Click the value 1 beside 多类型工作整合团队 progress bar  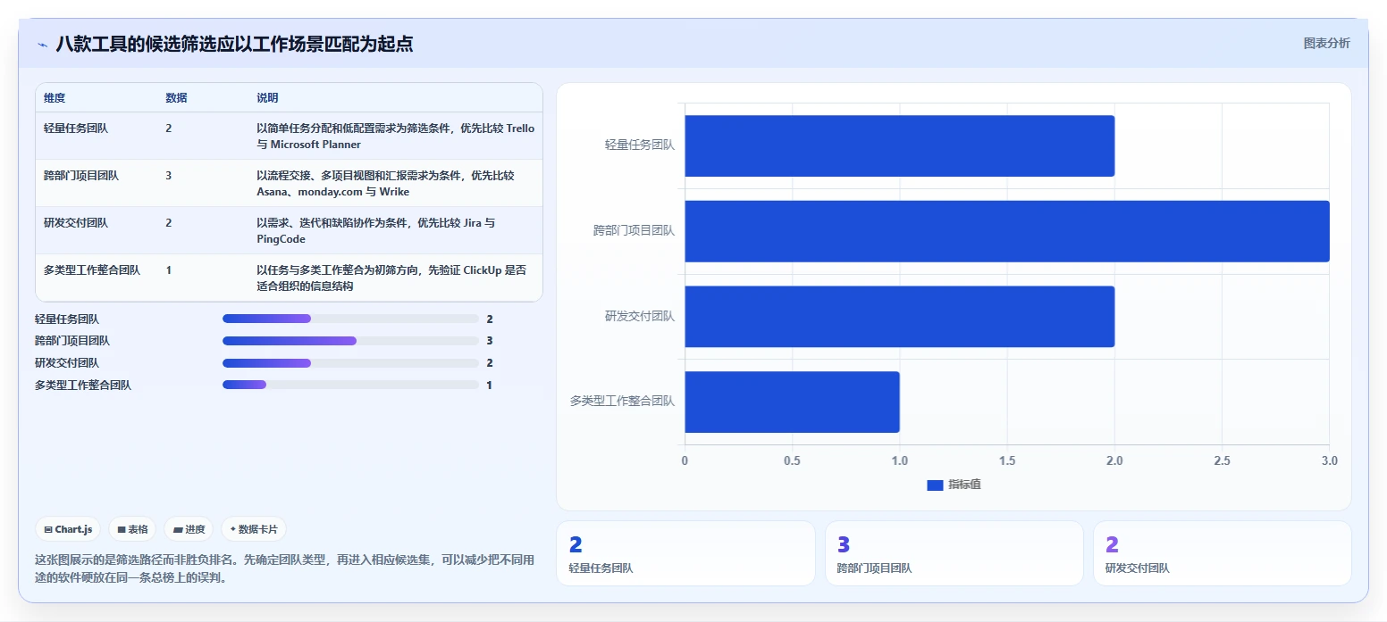coord(490,386)
